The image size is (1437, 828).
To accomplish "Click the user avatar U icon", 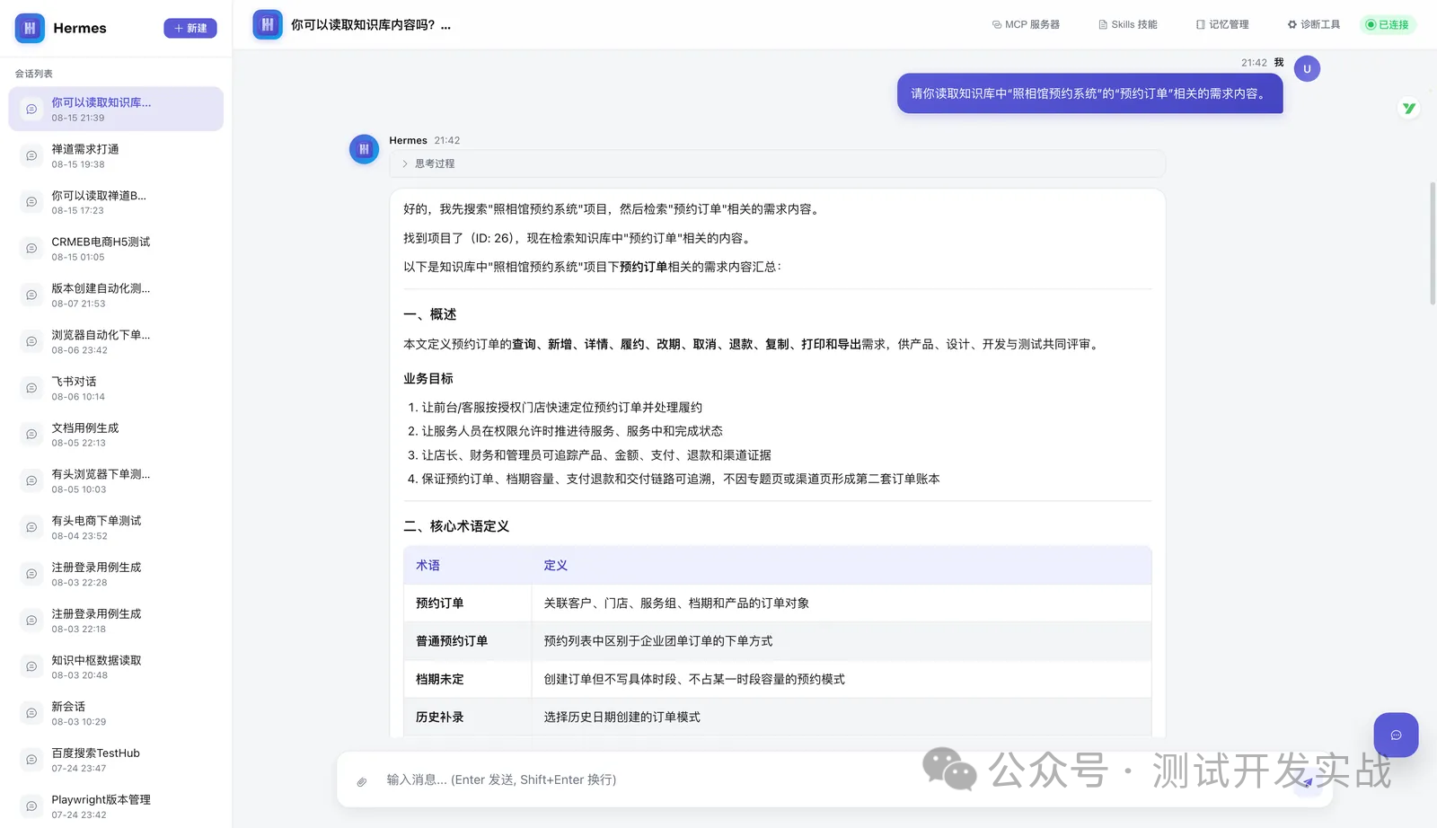I will point(1307,68).
